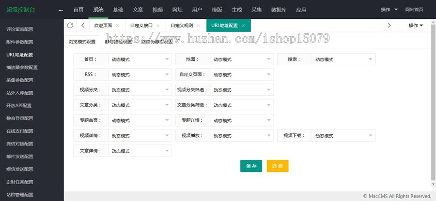Viewport: 436px width, 201px height.
Task: Close the URL地址配置 tab
Action: point(243,26)
